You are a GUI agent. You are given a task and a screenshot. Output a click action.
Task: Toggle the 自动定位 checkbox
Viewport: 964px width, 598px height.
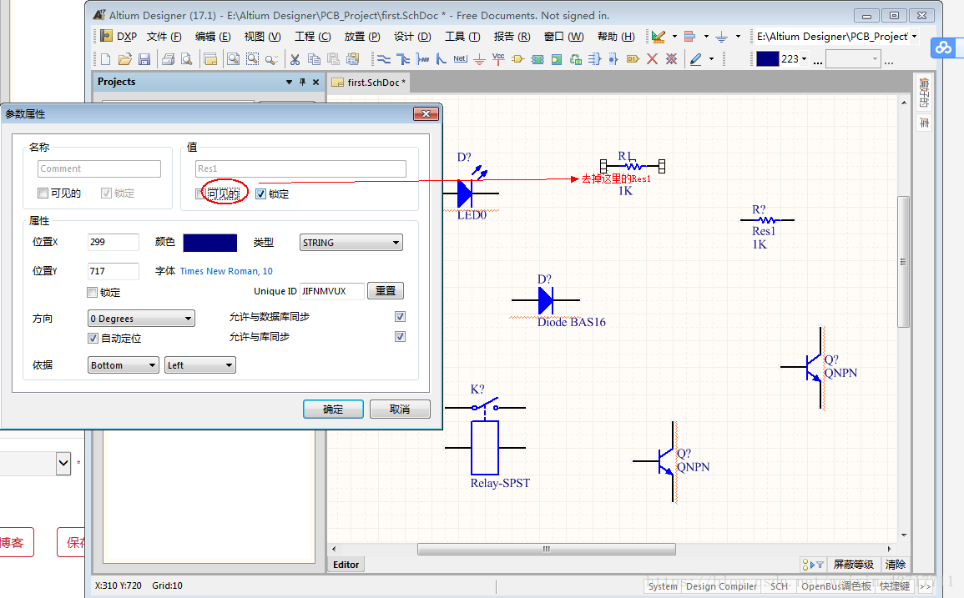click(x=93, y=338)
